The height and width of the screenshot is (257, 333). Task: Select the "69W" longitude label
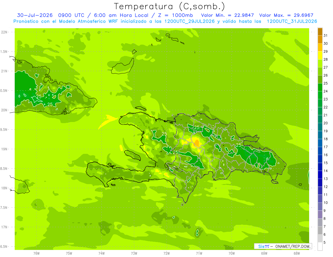(x=264, y=253)
